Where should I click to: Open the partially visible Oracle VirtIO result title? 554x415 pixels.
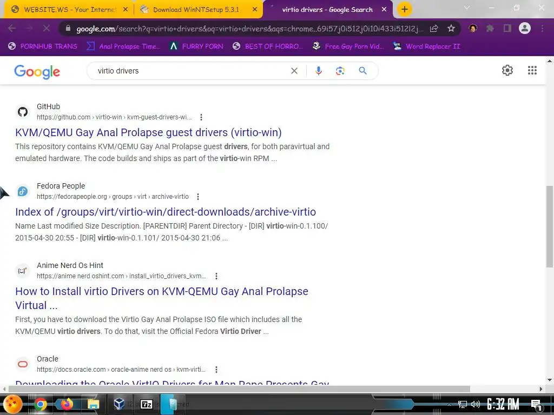coord(172,382)
